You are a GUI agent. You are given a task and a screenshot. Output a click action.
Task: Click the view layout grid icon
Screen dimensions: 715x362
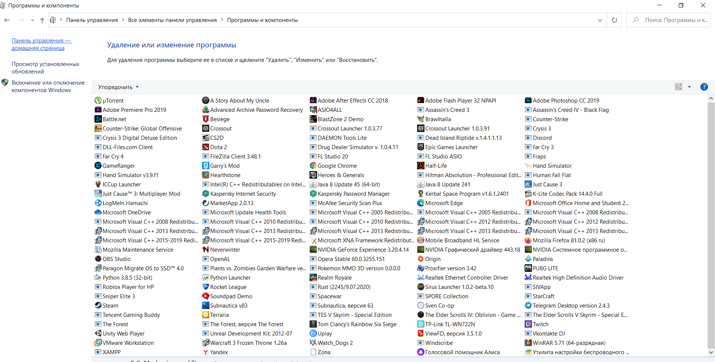[679, 87]
